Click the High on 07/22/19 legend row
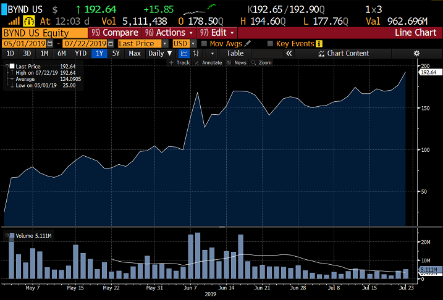Image resolution: width=443 pixels, height=300 pixels. [45, 73]
